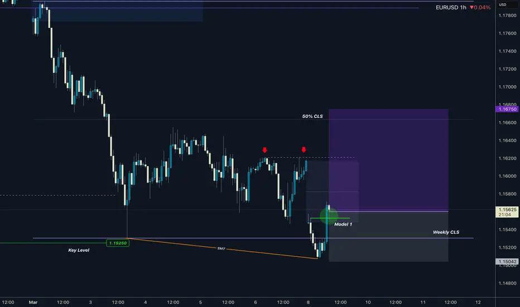
Task: Click the 1.16200 price axis label
Action: [507, 159]
